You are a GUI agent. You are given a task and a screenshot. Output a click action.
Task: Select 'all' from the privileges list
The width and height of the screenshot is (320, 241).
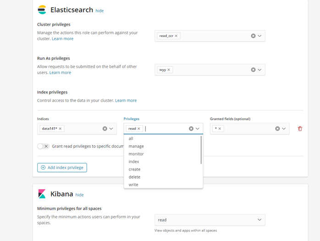click(163, 139)
